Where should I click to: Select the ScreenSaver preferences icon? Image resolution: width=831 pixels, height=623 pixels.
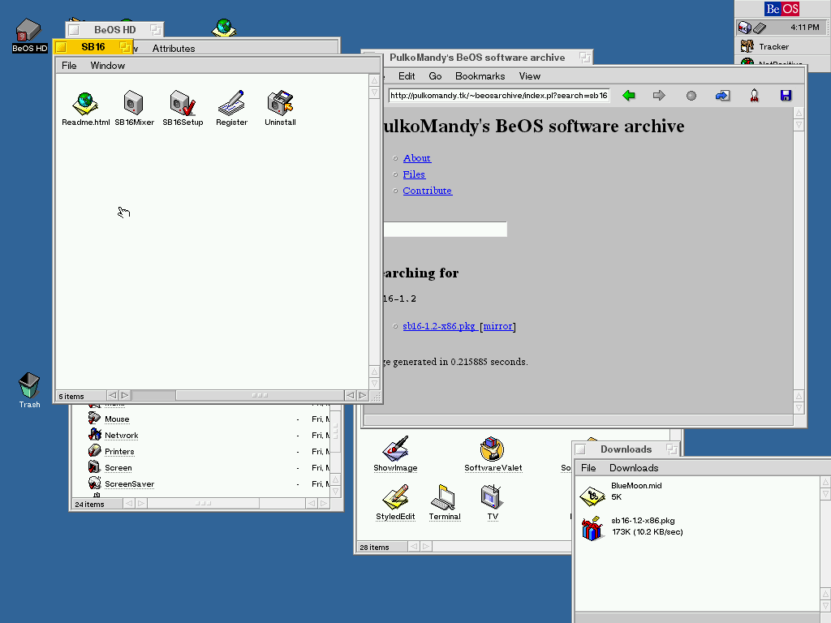click(x=94, y=483)
